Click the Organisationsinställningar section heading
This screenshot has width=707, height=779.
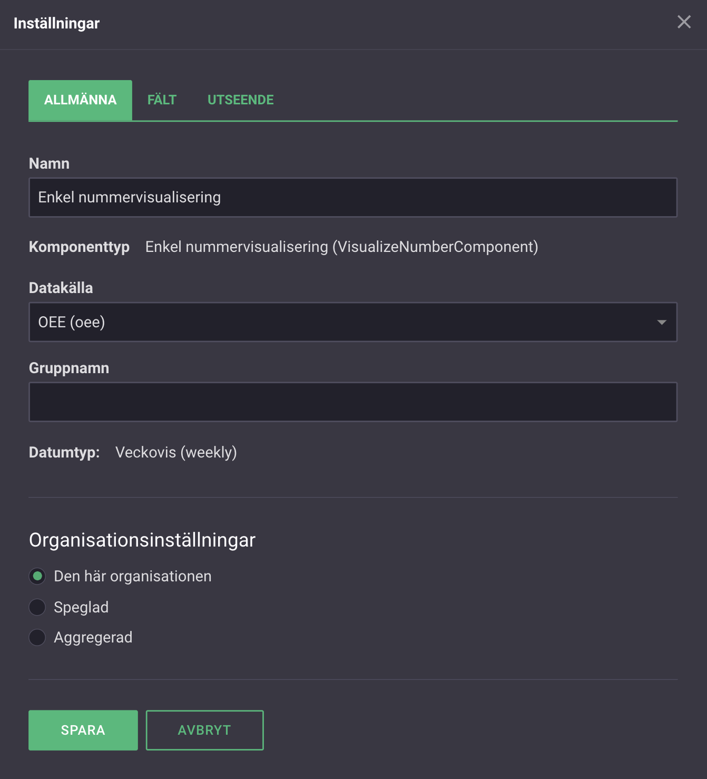[142, 540]
